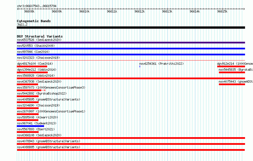The height and width of the screenshot is (161, 253).
Task: Select nsv3202323 (Chaisson2019) label
Action: coord(38,58)
